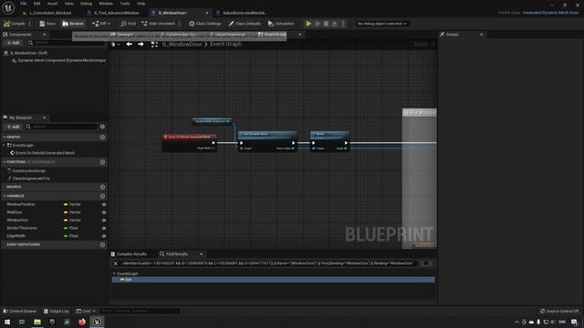Toggle visibility of WallSize variable
This screenshot has width=584, height=328.
(104, 212)
